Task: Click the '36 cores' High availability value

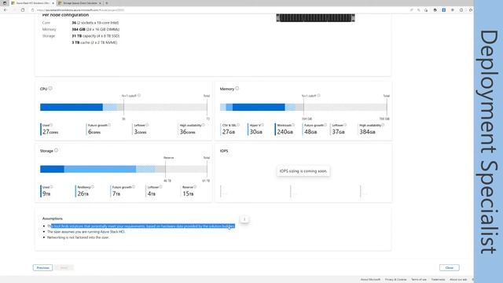Action: point(187,132)
